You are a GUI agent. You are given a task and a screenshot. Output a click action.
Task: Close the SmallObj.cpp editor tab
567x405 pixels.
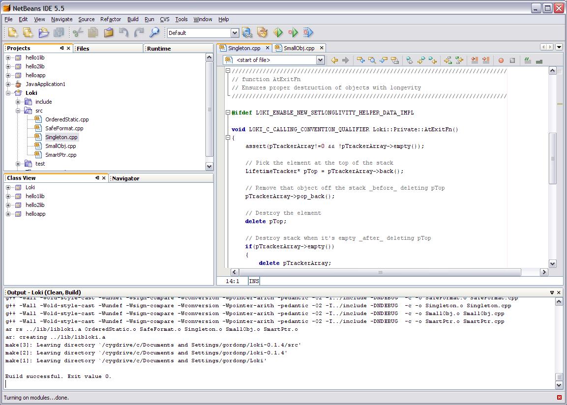pyautogui.click(x=322, y=48)
